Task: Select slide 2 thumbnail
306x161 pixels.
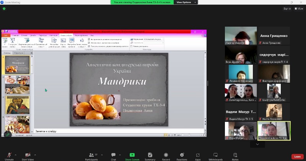Action: coord(17,85)
